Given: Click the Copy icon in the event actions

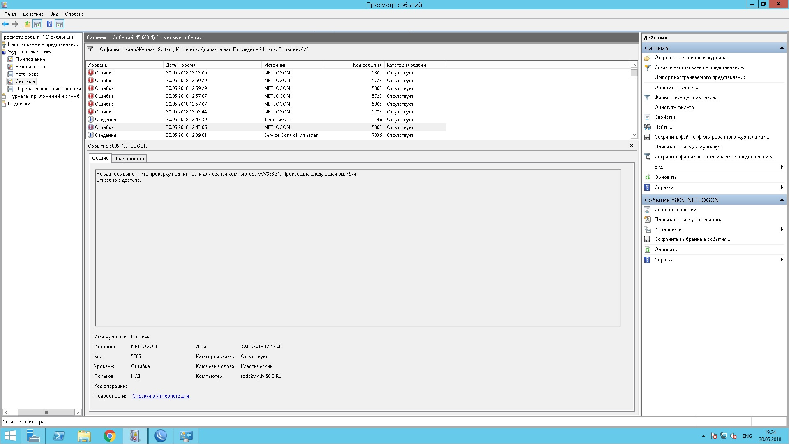Looking at the screenshot, I should [647, 229].
